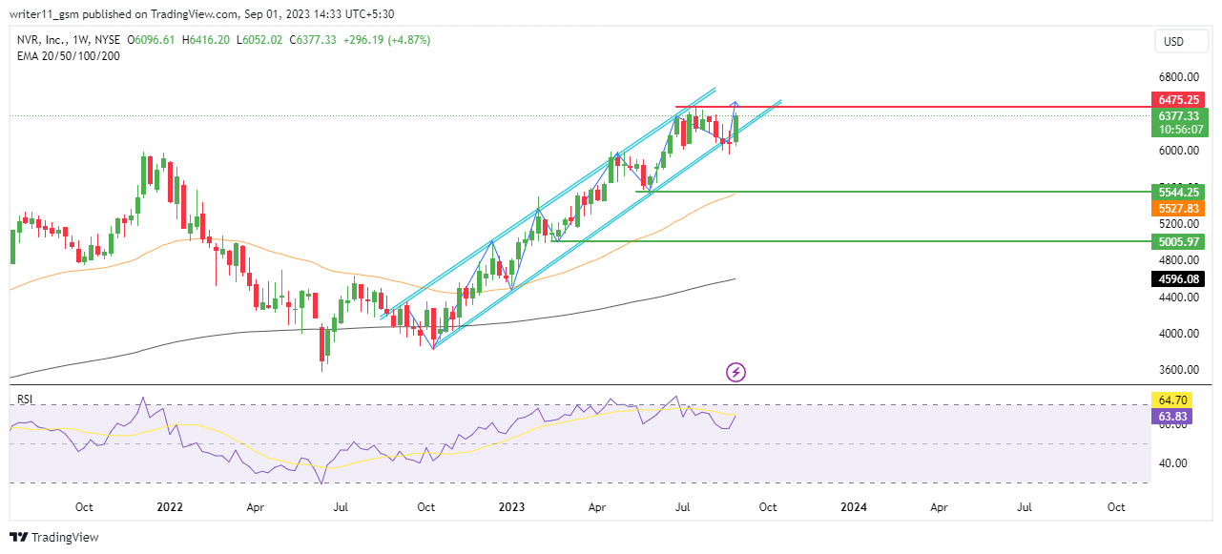Click the 10:56:07 countdown label
Screen dimensions: 1222x554
[x=1179, y=130]
